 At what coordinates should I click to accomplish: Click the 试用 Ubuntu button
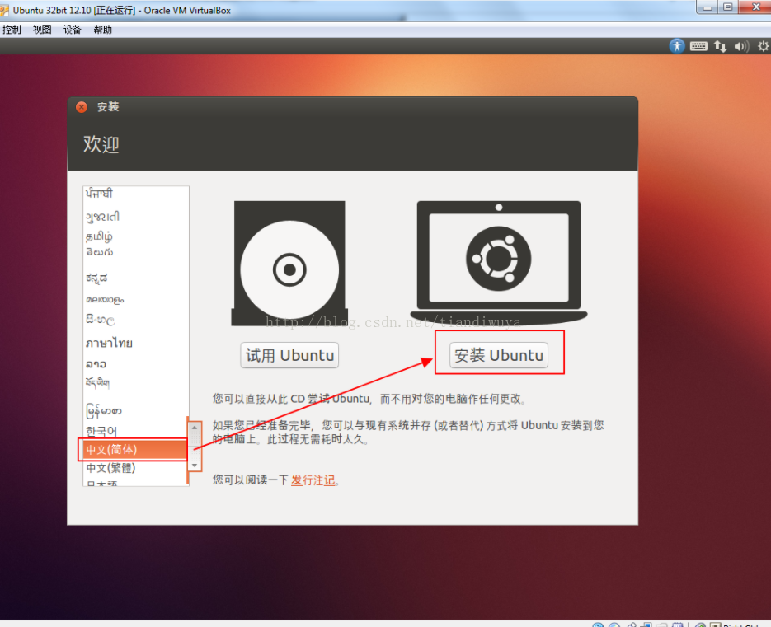[289, 355]
